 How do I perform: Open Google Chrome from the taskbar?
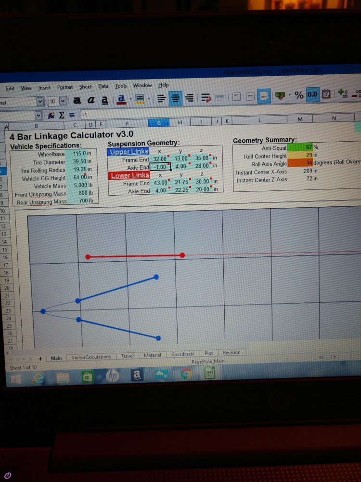pyautogui.click(x=187, y=373)
